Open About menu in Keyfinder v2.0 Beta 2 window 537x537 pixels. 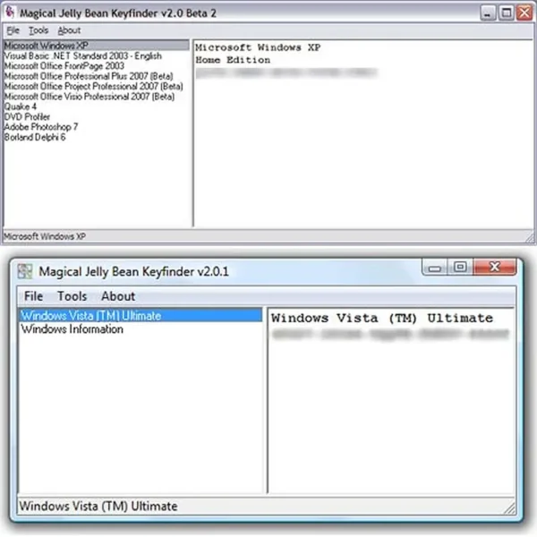click(69, 30)
